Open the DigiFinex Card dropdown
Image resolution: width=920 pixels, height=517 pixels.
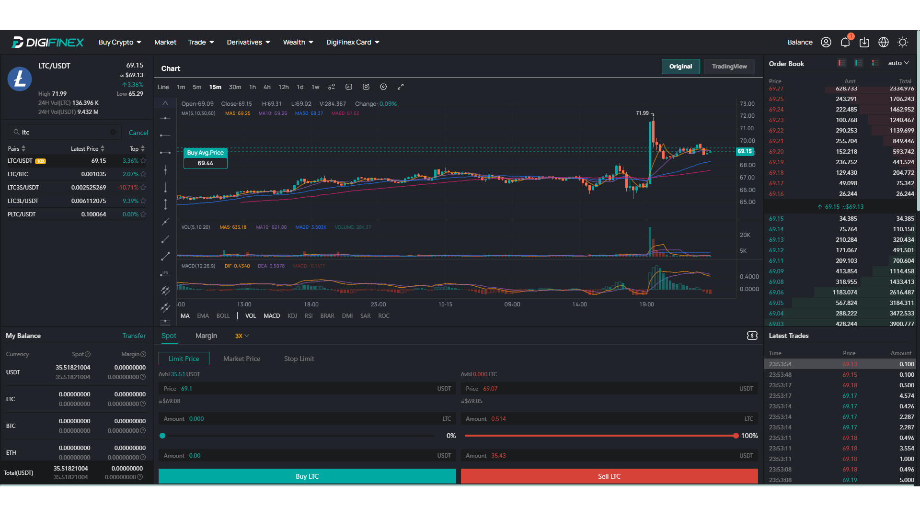tap(353, 42)
